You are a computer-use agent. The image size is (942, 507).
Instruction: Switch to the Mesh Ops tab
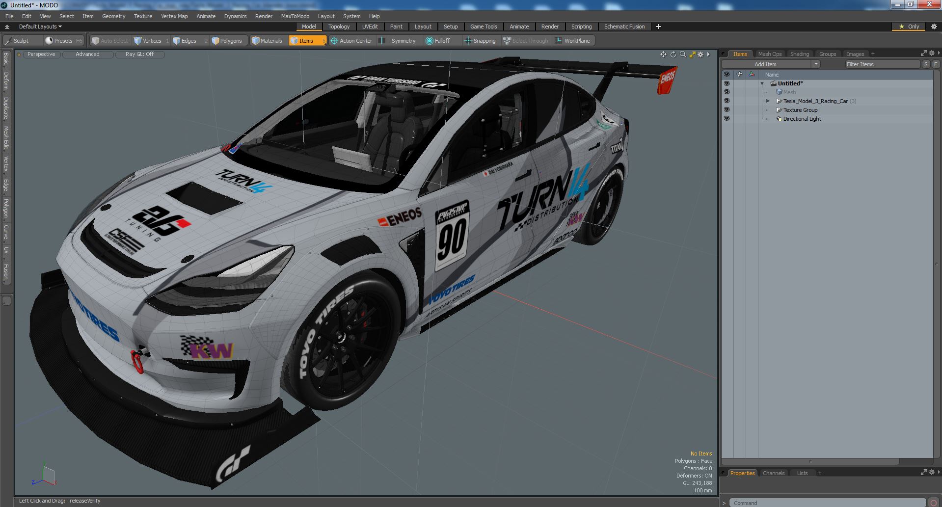770,54
